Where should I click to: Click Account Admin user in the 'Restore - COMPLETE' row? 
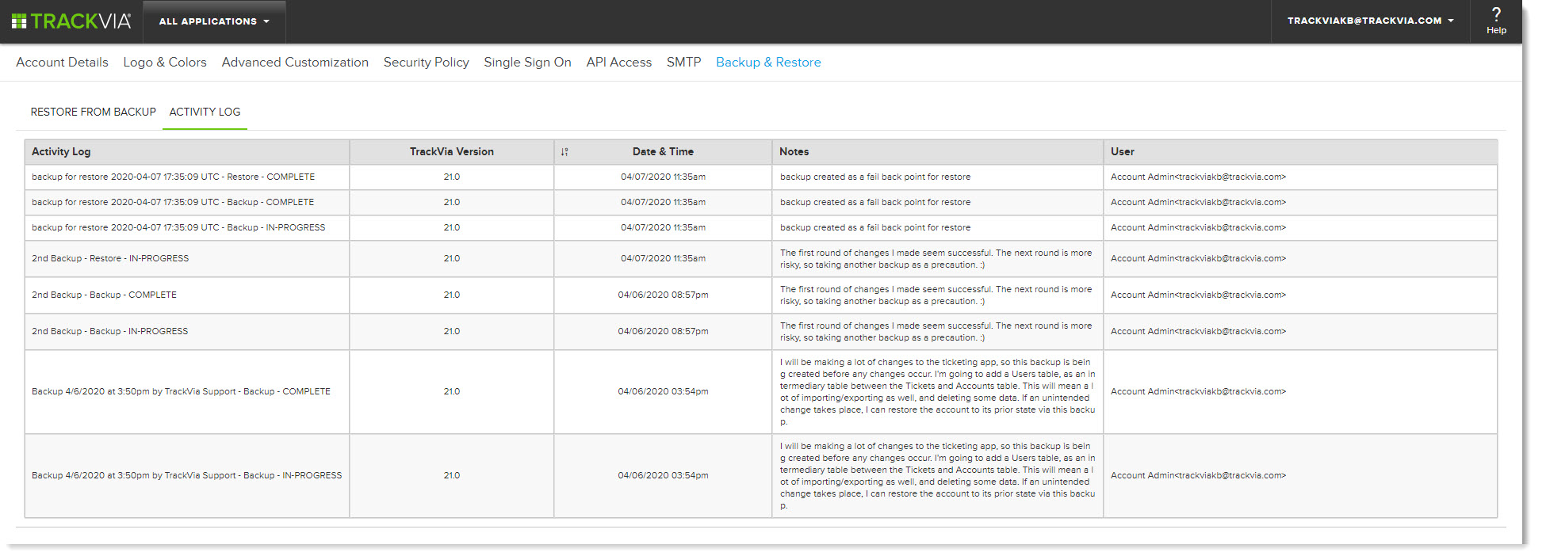click(x=1198, y=177)
